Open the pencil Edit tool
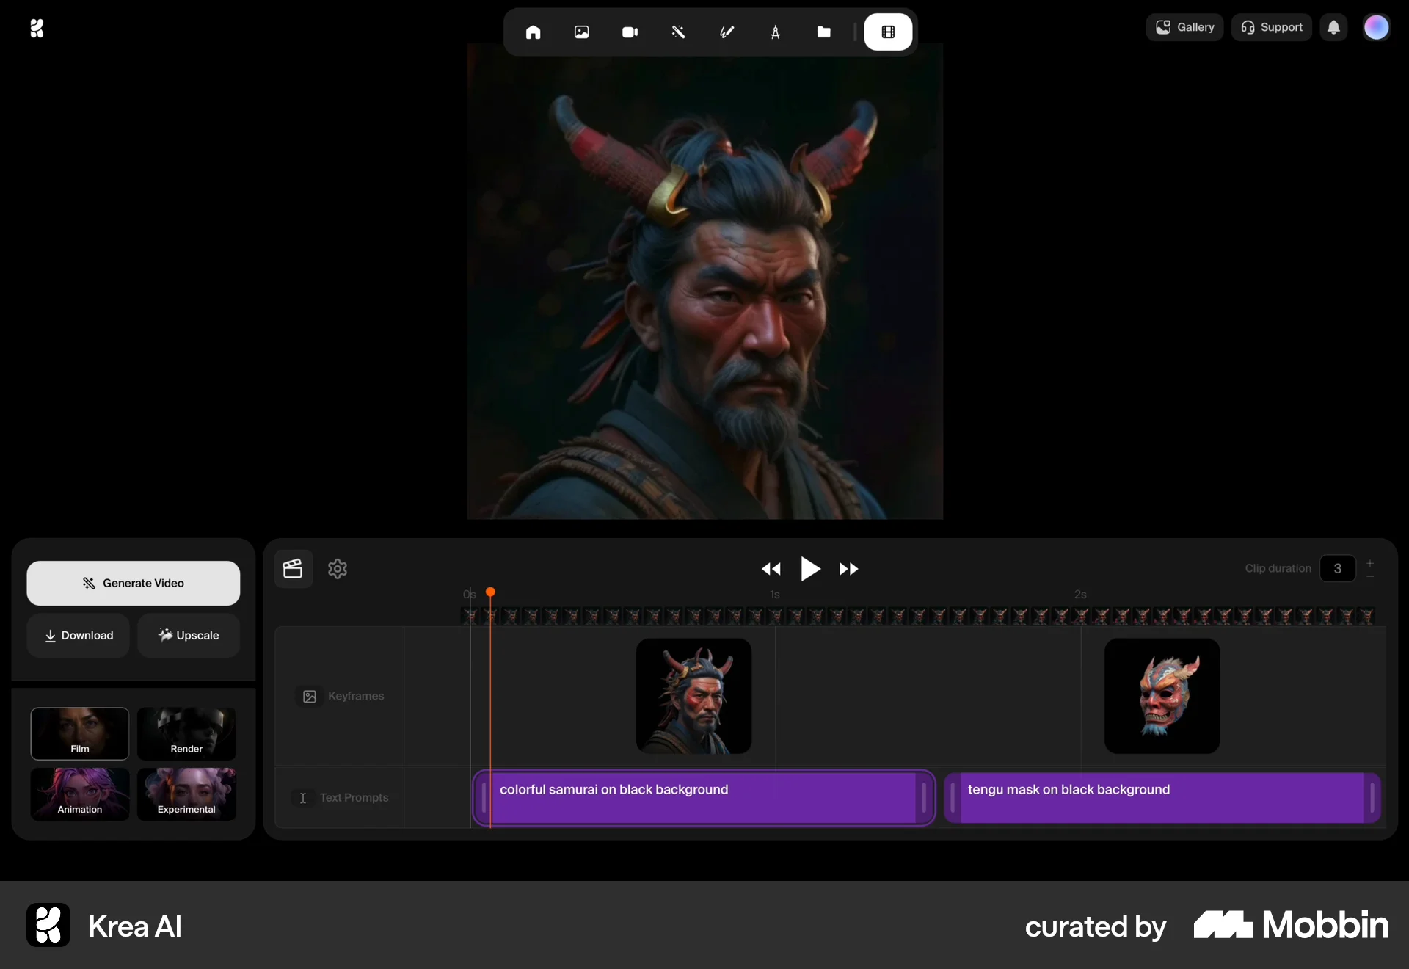This screenshot has height=969, width=1409. [x=727, y=32]
